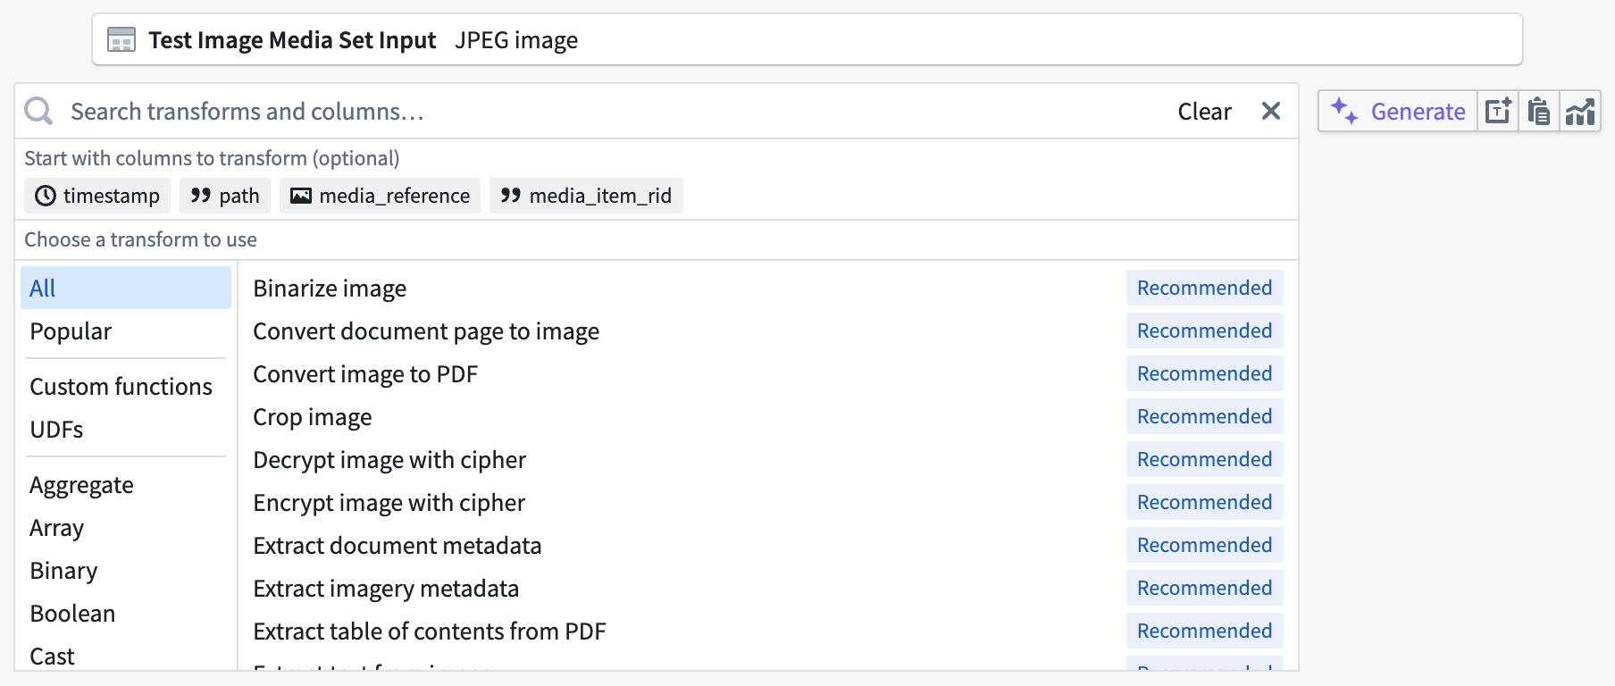Click the magnifying glass search icon
The width and height of the screenshot is (1615, 686).
point(38,111)
